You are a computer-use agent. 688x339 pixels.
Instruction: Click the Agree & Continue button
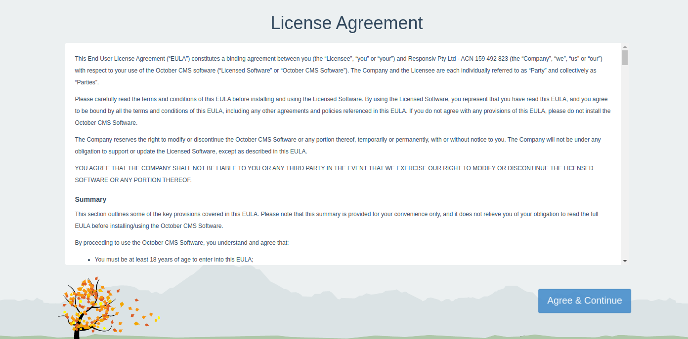tap(584, 301)
